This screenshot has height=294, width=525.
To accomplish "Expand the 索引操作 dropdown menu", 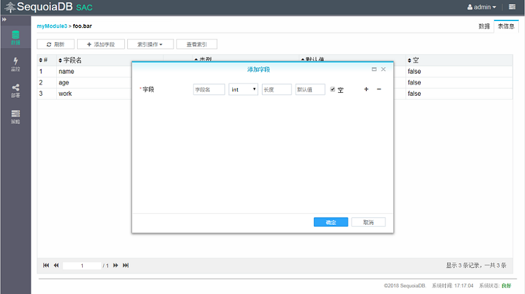I will coord(150,44).
